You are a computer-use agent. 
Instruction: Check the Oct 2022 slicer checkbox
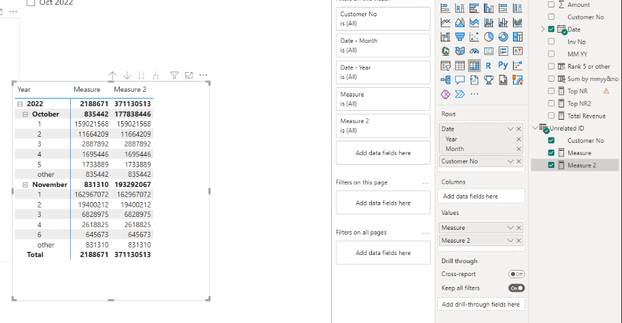tap(31, 2)
